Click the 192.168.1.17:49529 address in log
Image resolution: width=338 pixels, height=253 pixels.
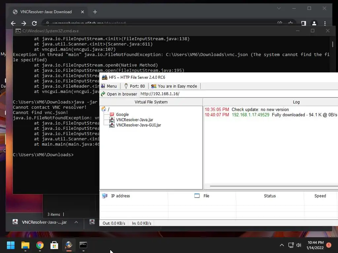point(251,115)
